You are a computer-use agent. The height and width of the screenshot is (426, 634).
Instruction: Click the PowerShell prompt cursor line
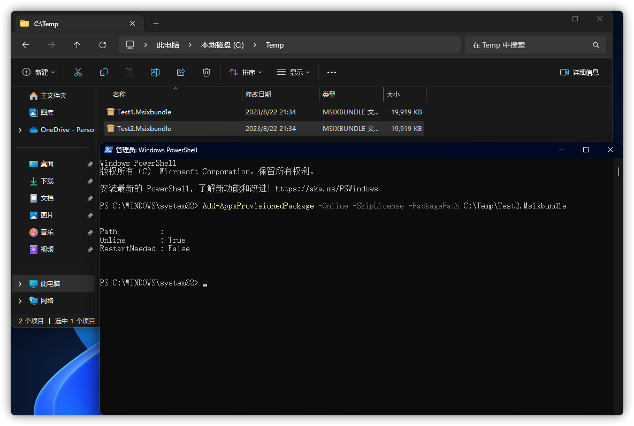tap(154, 283)
